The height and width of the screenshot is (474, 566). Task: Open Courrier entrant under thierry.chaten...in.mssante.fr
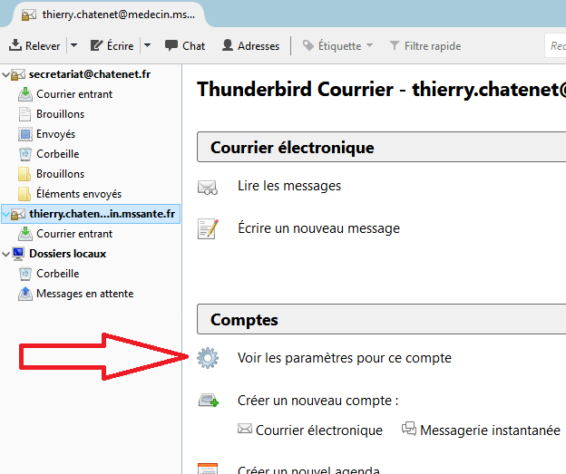click(74, 234)
